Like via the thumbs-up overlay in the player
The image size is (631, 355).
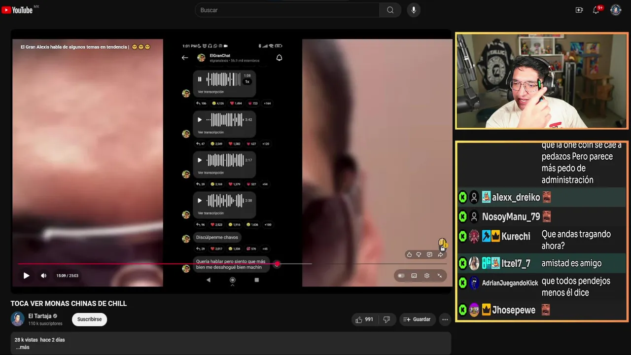(409, 254)
